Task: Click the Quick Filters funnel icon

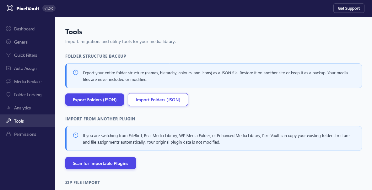Action: point(8,55)
